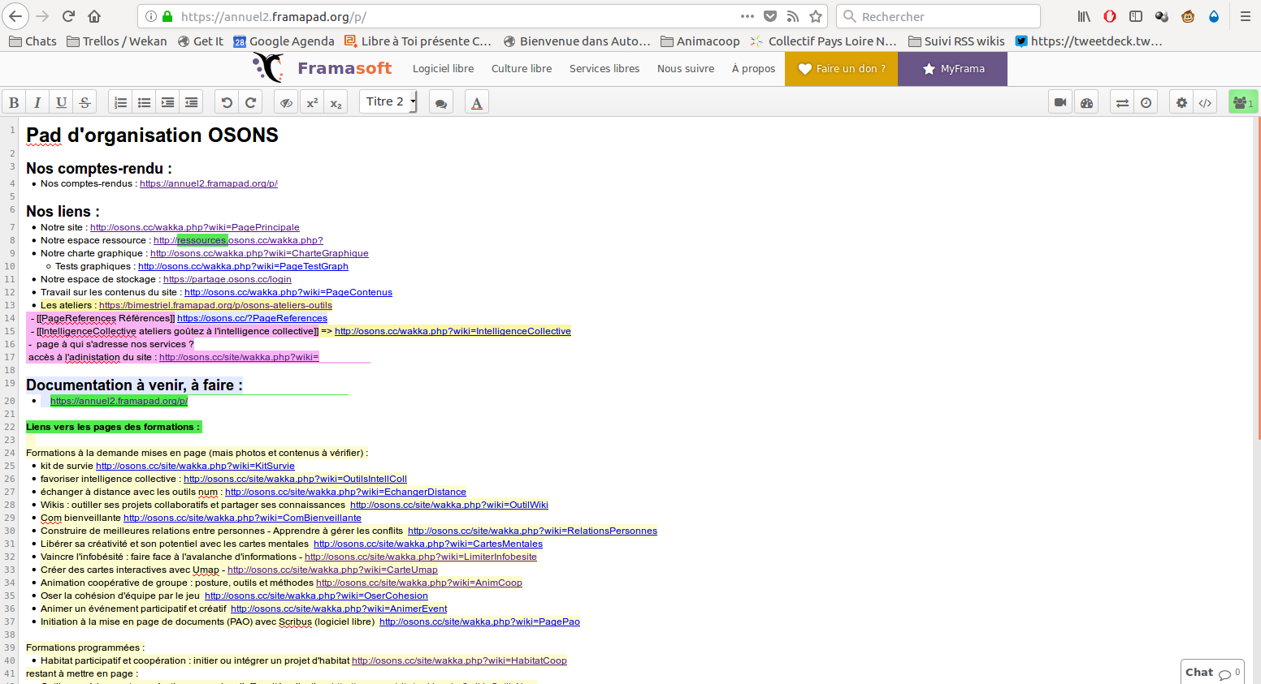
Task: Clear authorship colors with the eye icon
Action: click(x=286, y=102)
